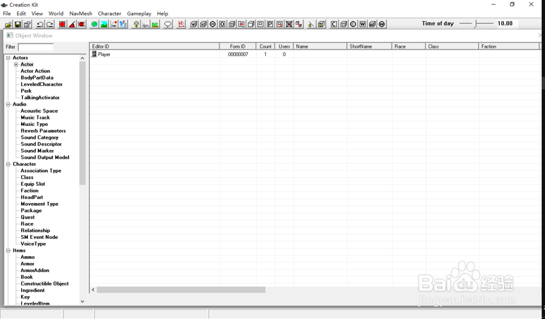
Task: Select Armor in the tree
Action: pos(27,264)
